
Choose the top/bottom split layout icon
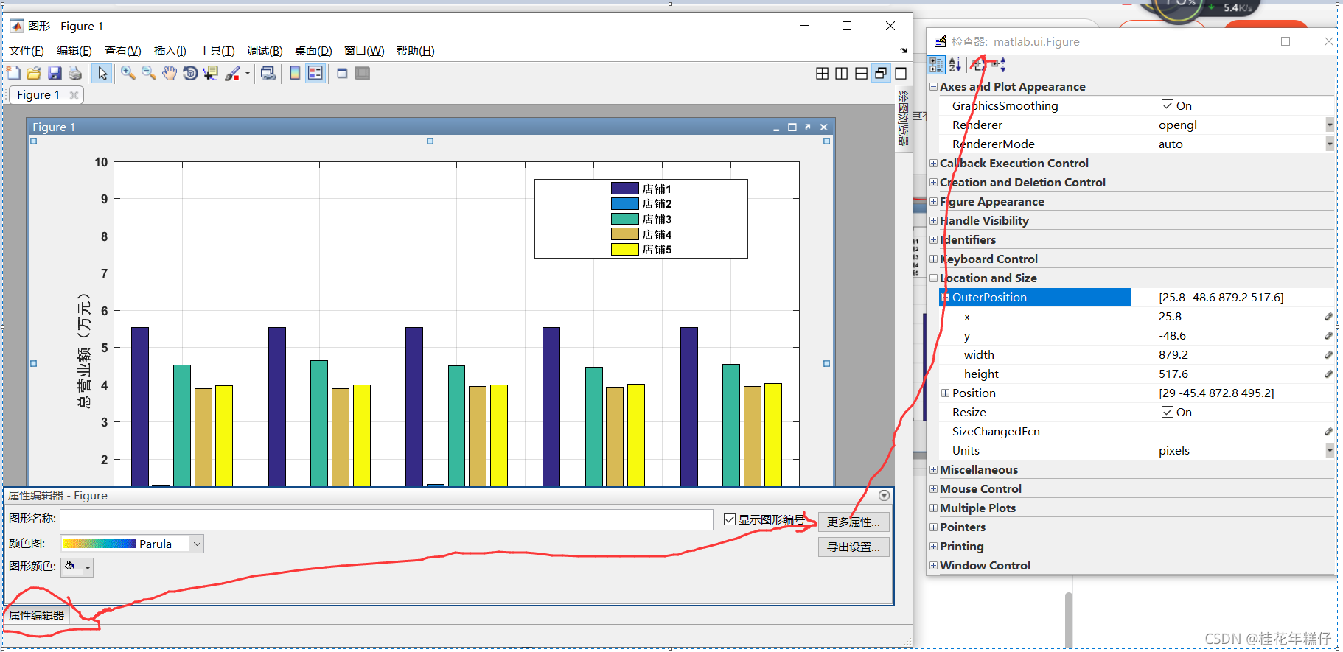[862, 73]
